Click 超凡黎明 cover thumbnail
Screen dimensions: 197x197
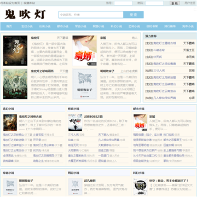[75, 187]
